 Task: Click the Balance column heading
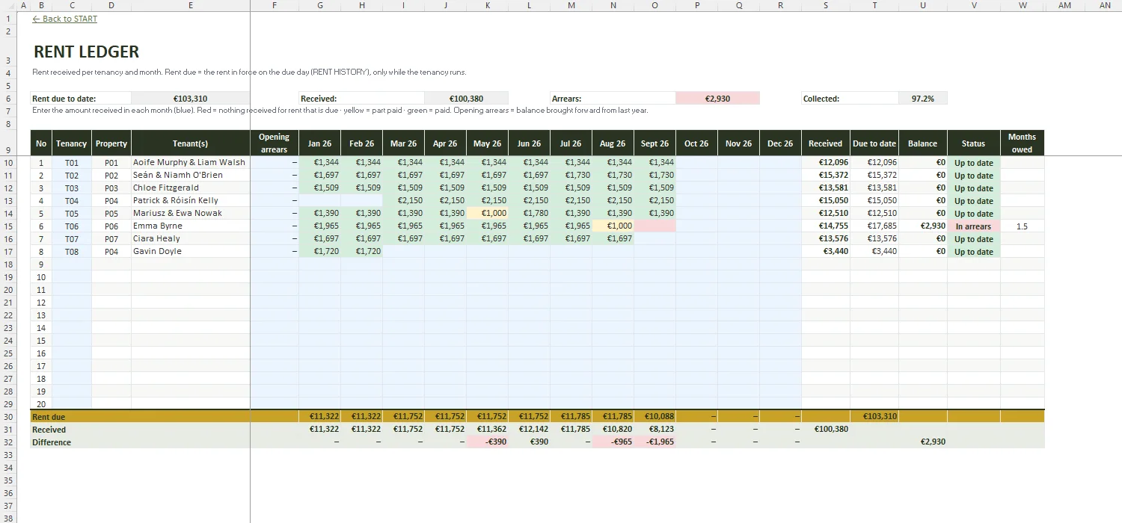(923, 143)
